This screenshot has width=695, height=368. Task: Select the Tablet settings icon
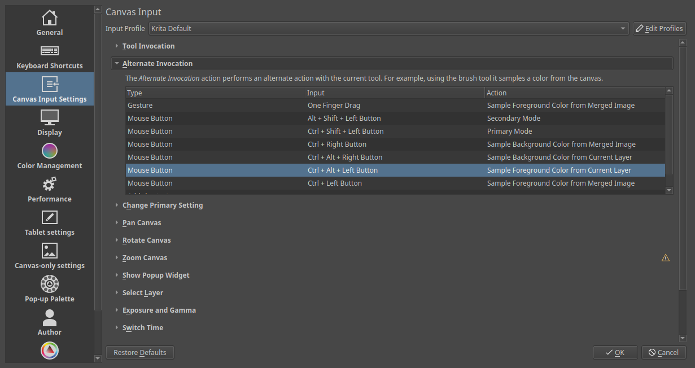point(50,217)
